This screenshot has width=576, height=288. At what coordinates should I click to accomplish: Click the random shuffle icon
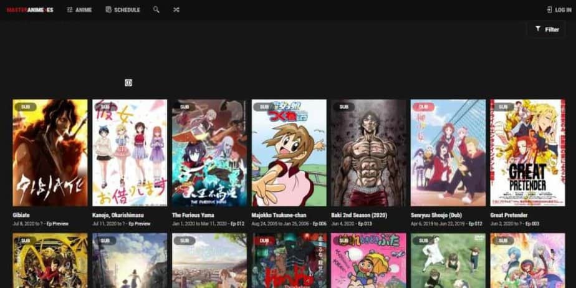(176, 10)
